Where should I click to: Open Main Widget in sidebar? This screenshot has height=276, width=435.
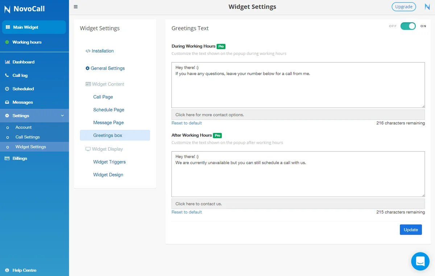coord(34,27)
